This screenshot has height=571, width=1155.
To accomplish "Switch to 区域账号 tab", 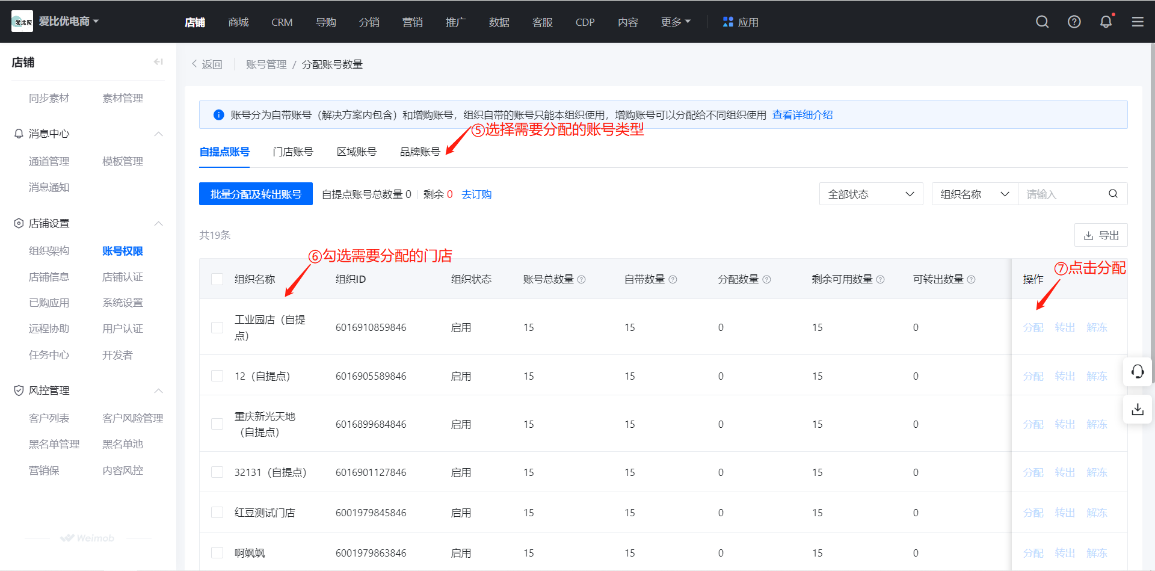I will (x=357, y=152).
